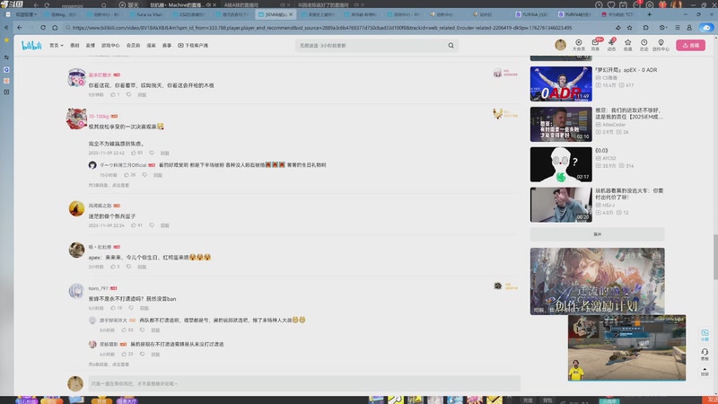Open the 游戏中心 navigation link
Viewport: 718px width, 404px height.
(x=110, y=46)
